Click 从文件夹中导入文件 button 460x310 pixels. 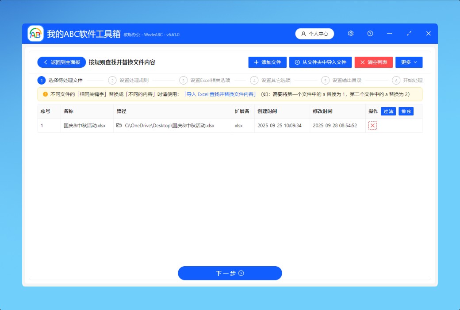(x=320, y=62)
